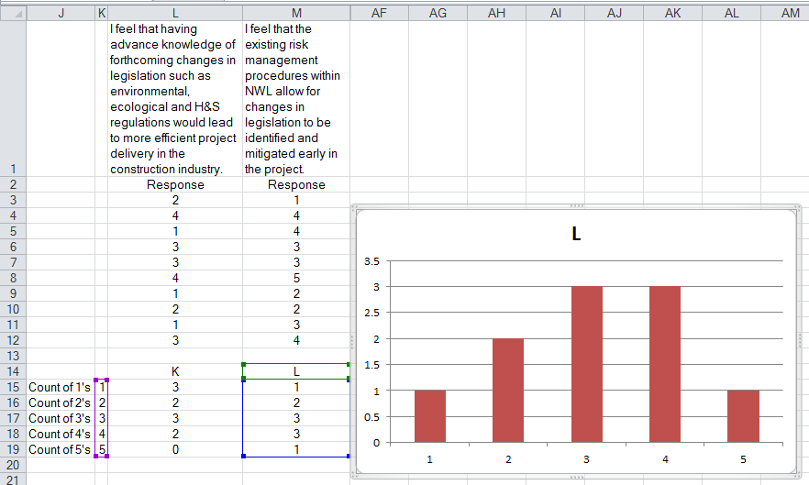
Task: Select the column L header
Action: pos(174,12)
